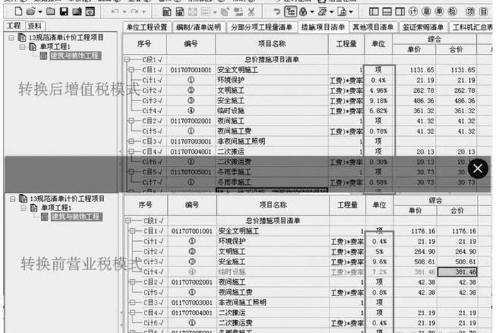Collapse 13规范清单计价工程项目 node in lower tree
The height and width of the screenshot is (333, 496).
tap(12, 199)
